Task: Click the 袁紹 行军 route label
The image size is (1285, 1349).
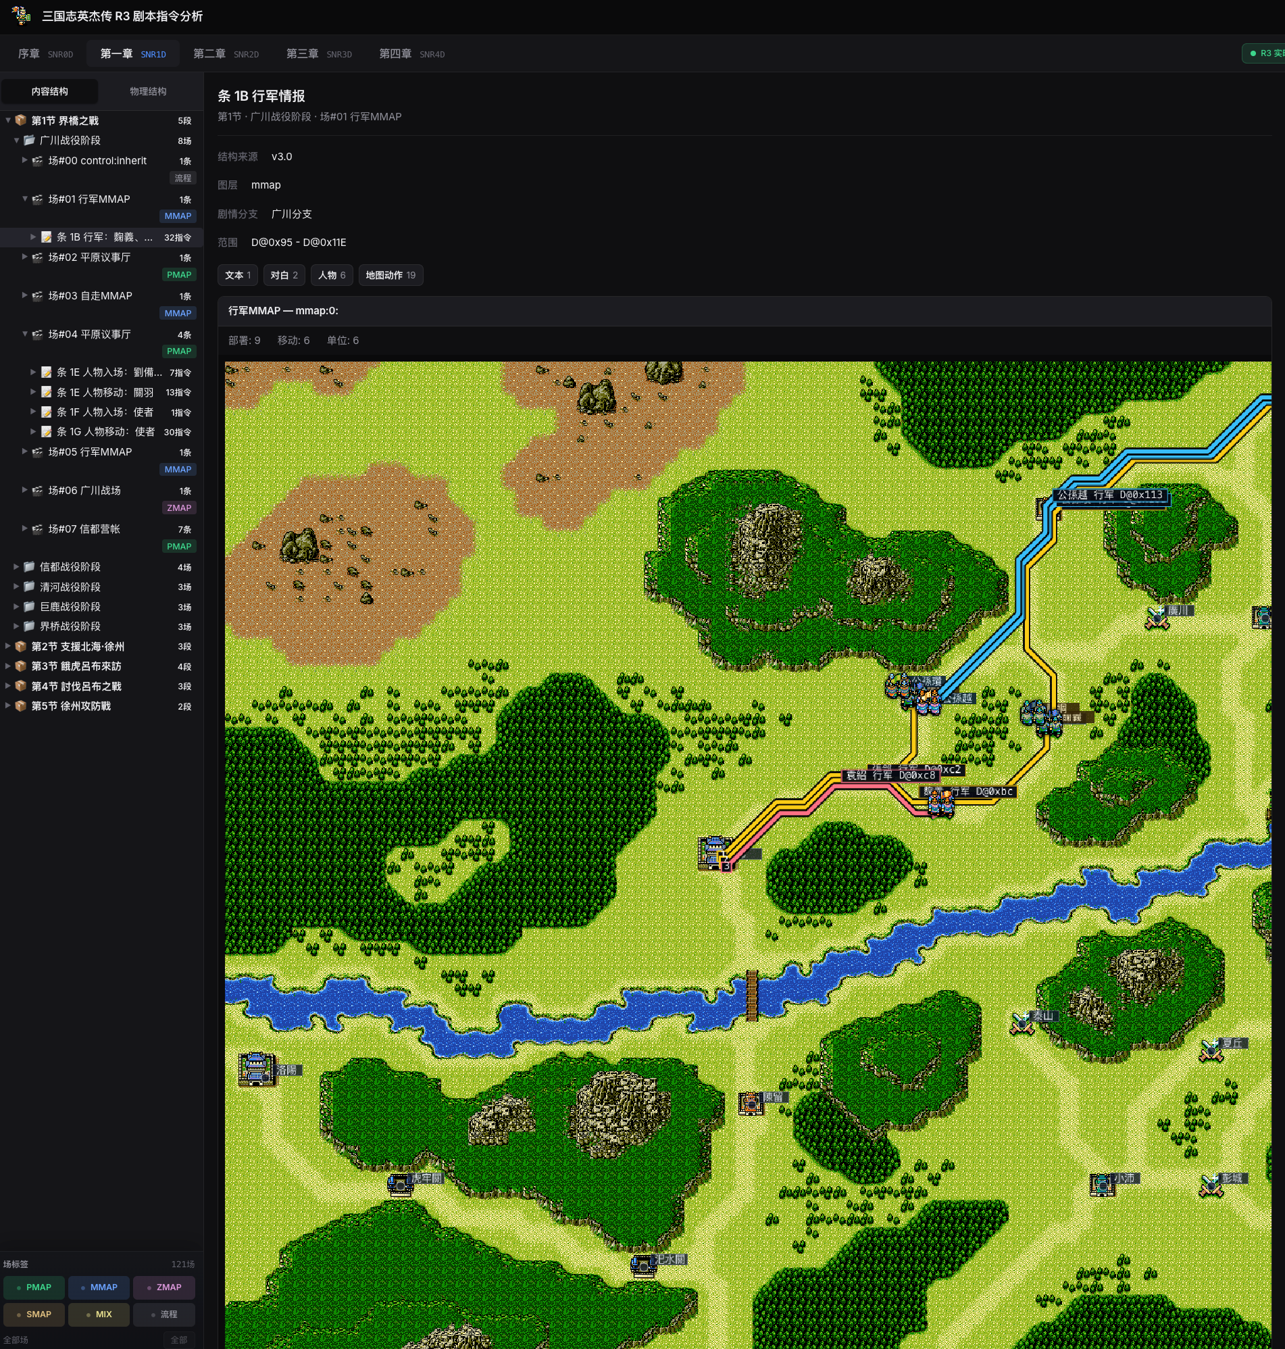Action: [x=890, y=776]
